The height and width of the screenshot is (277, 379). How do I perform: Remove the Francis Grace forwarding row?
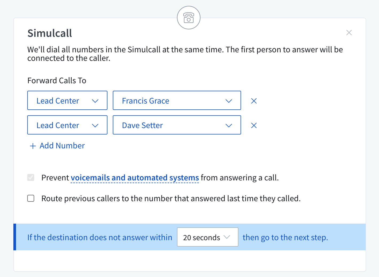coord(254,101)
